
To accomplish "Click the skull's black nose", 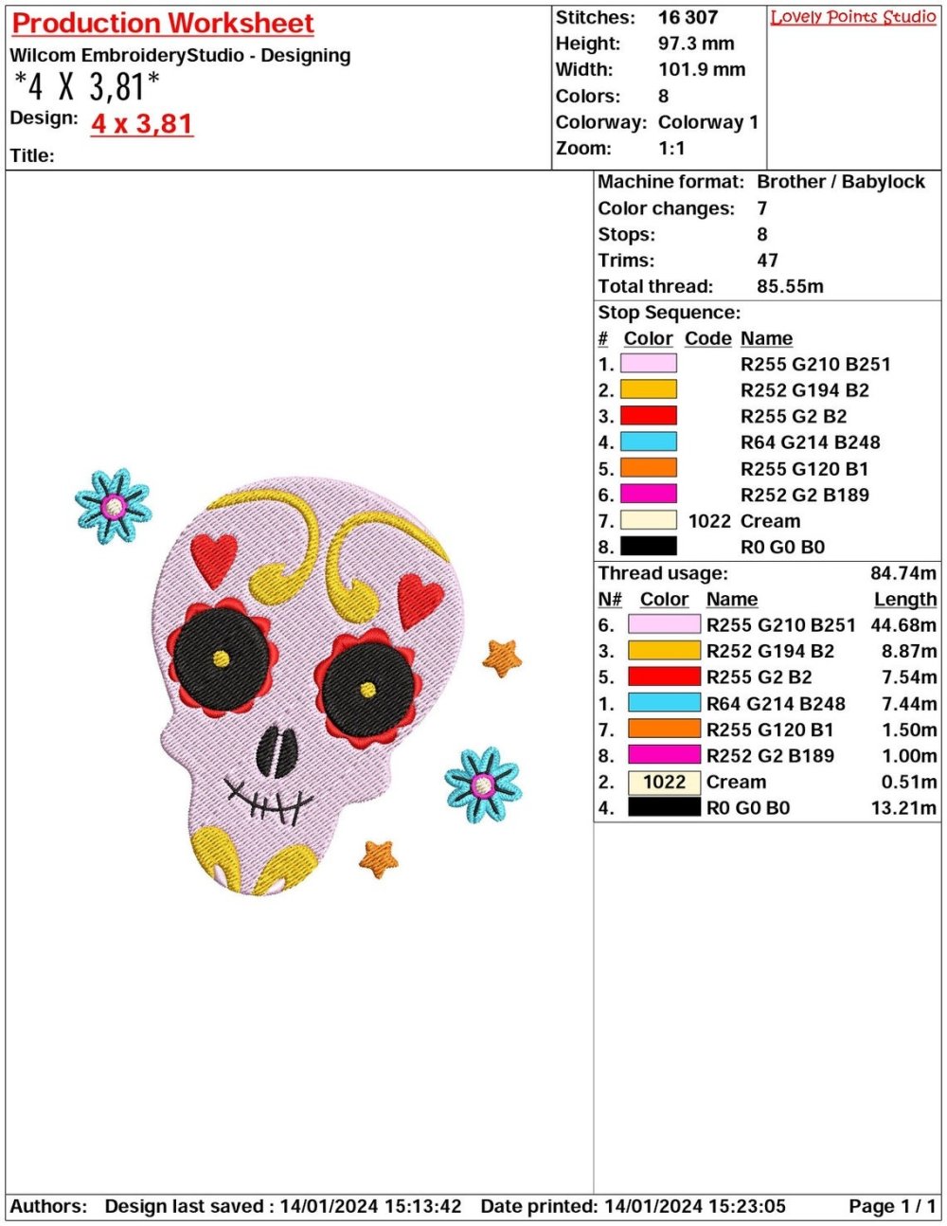I will [277, 749].
